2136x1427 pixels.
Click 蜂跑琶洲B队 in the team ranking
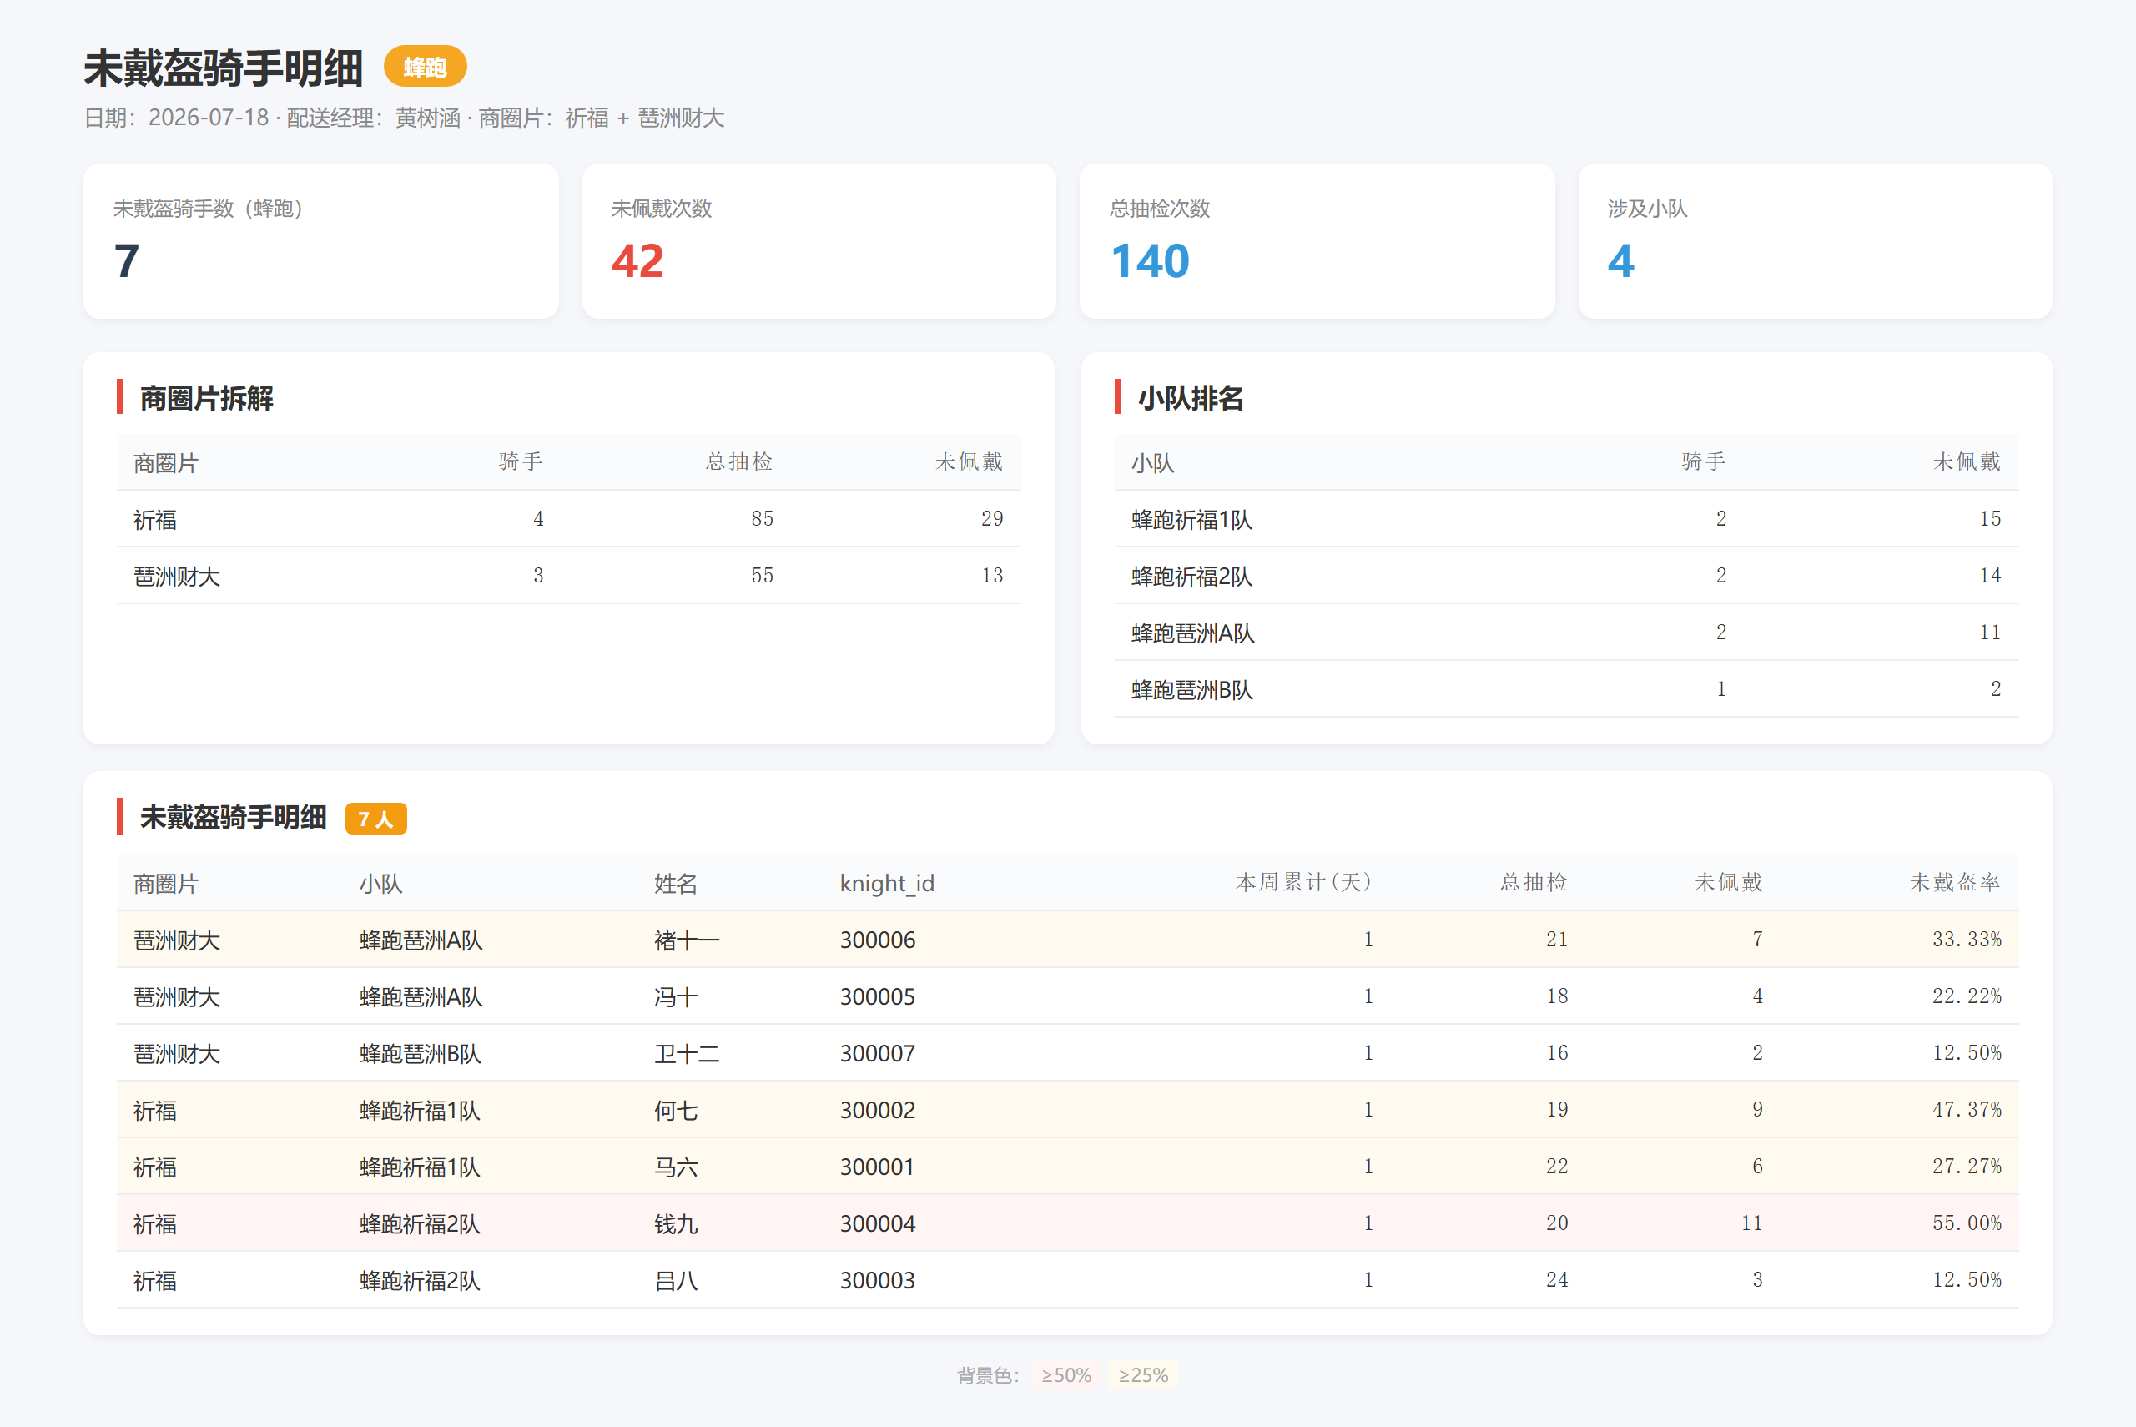(x=1191, y=690)
